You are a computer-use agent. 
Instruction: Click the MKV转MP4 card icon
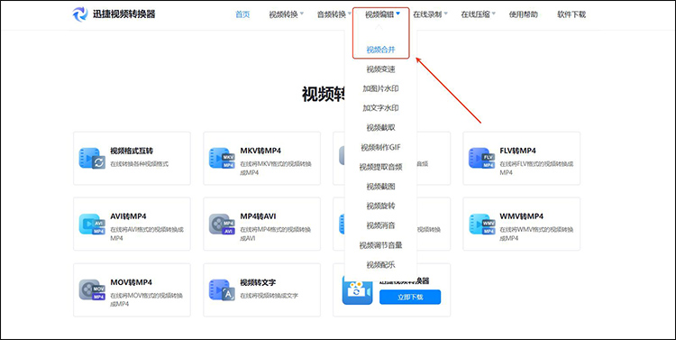222,158
